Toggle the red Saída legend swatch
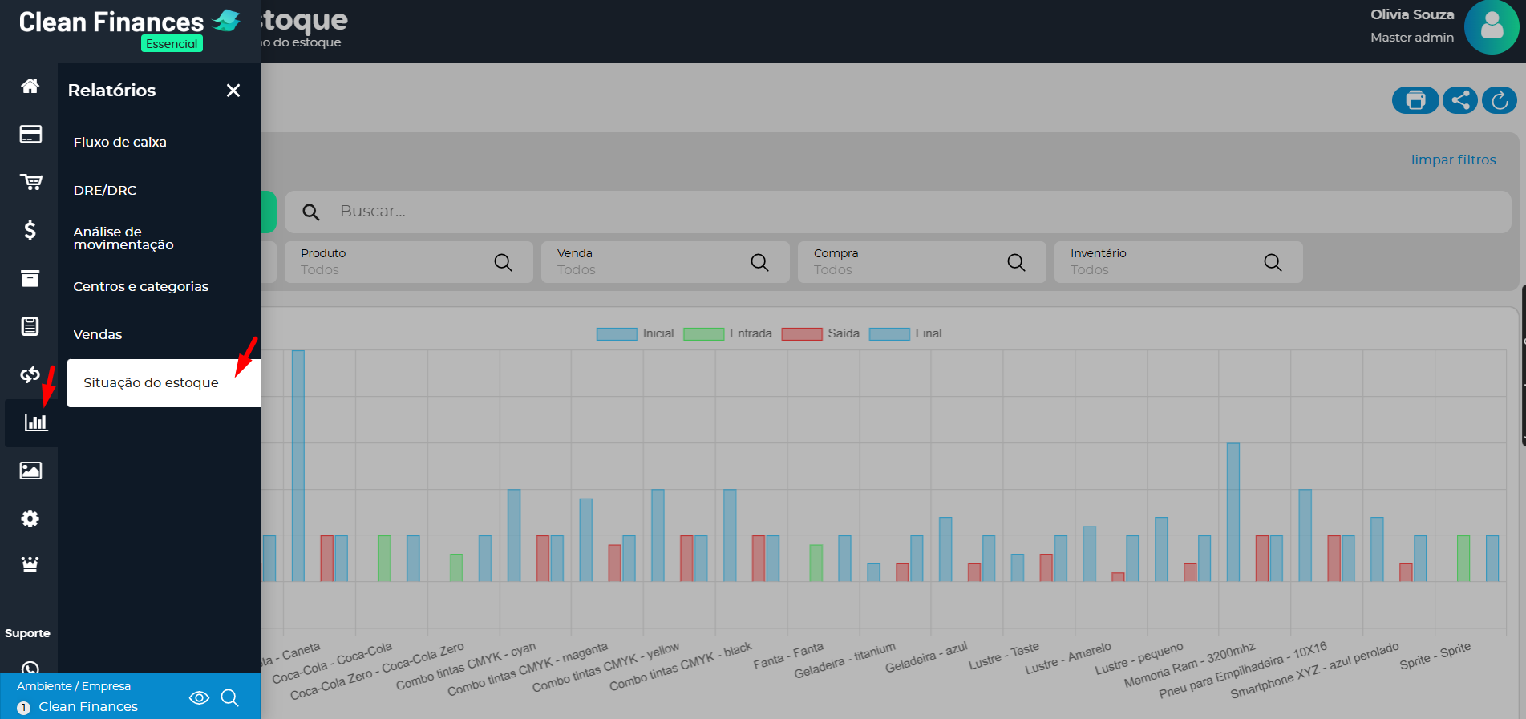This screenshot has width=1526, height=719. tap(802, 333)
